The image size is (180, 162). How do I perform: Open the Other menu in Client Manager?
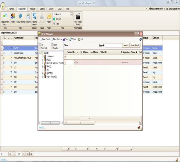pyautogui.click(x=73, y=39)
